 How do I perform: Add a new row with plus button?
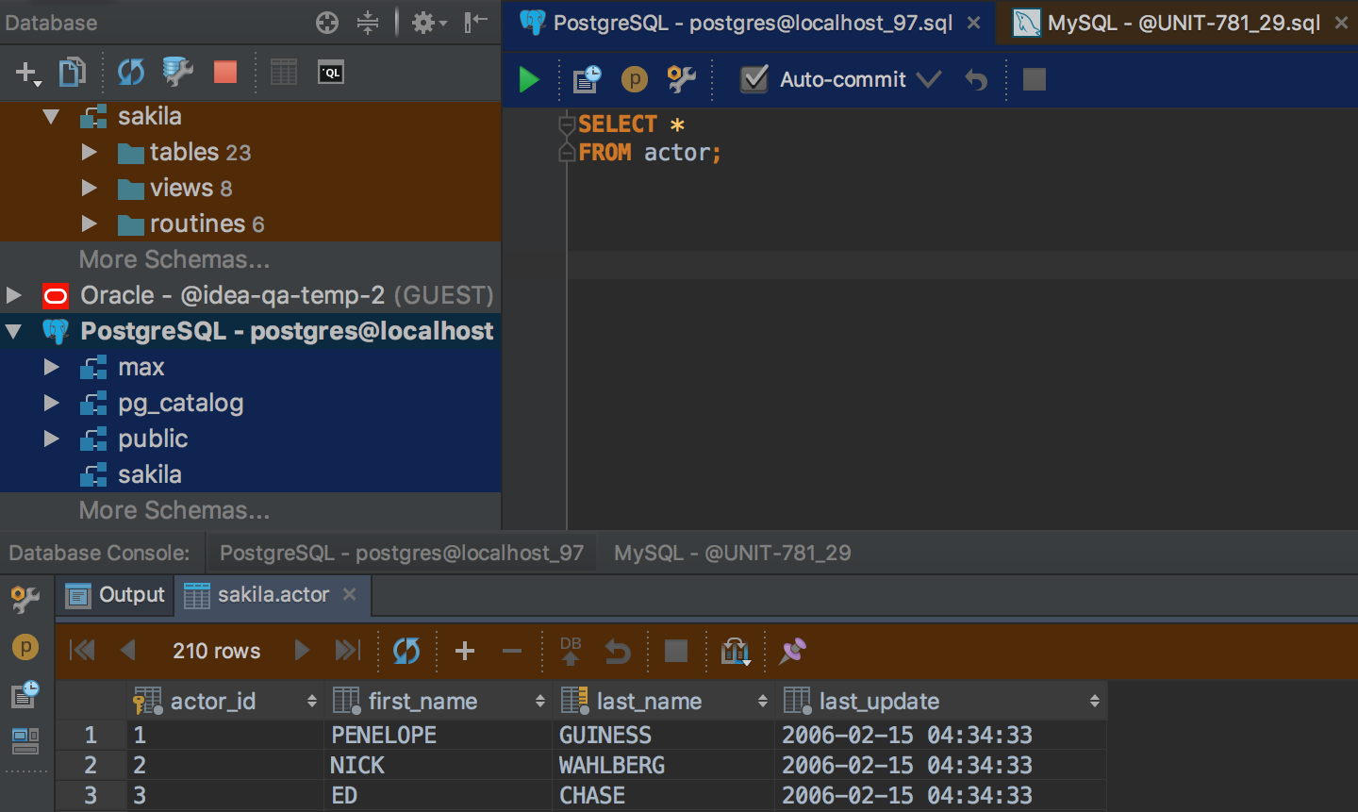pyautogui.click(x=465, y=650)
